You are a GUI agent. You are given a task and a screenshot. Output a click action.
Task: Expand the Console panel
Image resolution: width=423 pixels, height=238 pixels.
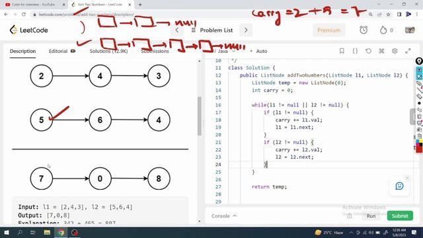pyautogui.click(x=224, y=216)
